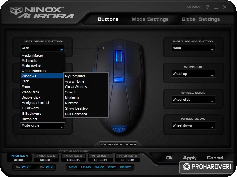Viewport: 237px width, 177px height.
Task: Open the WWW website link
Action: [194, 7]
